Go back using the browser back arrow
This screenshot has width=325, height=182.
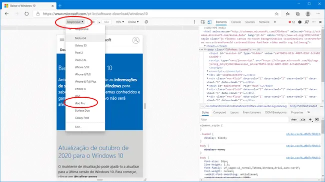6,13
